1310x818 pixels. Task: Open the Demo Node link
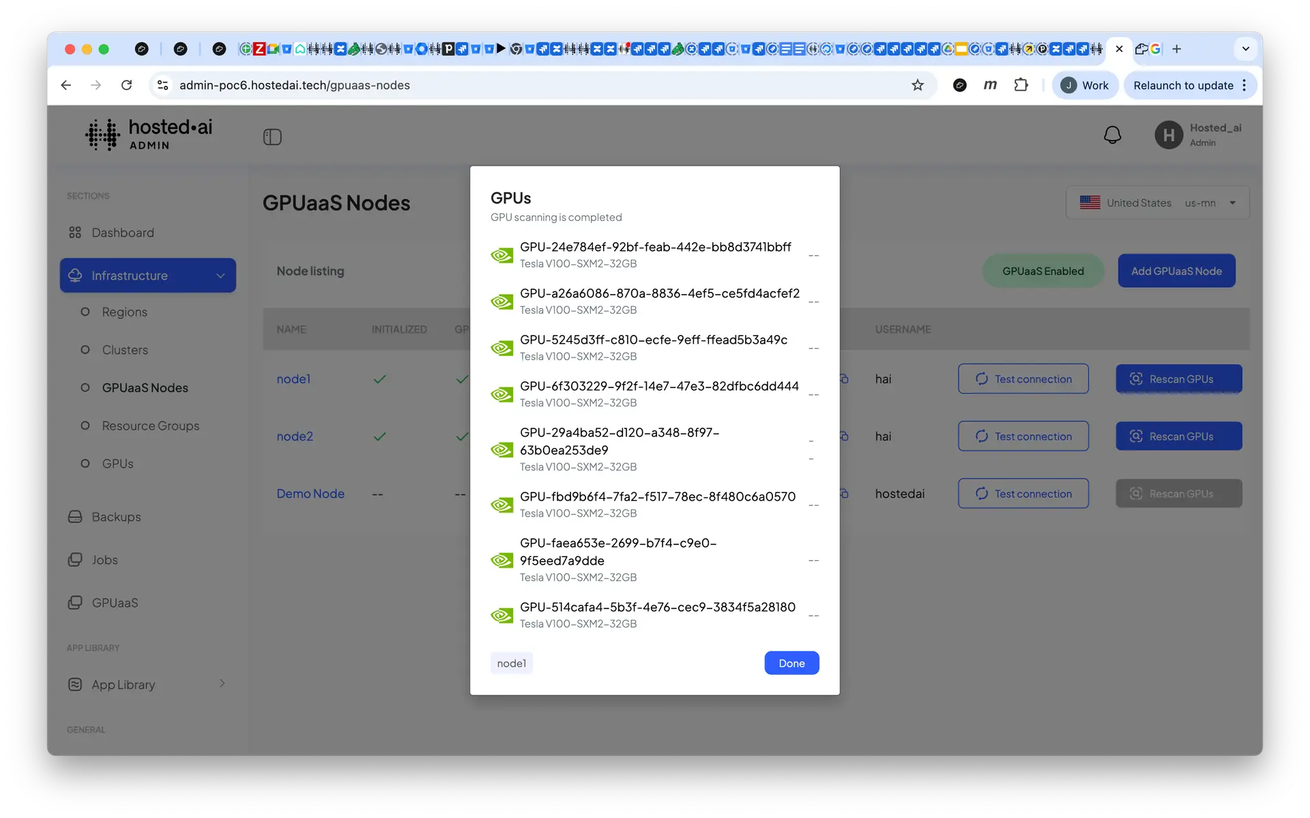(x=310, y=493)
